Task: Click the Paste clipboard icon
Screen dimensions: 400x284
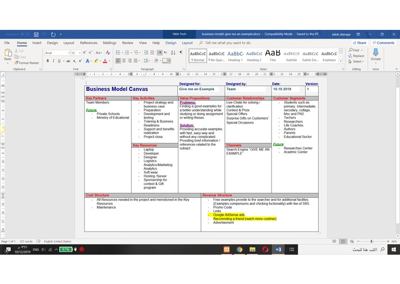Action: [8, 52]
